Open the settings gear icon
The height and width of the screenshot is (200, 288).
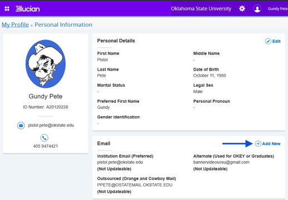click(x=242, y=8)
